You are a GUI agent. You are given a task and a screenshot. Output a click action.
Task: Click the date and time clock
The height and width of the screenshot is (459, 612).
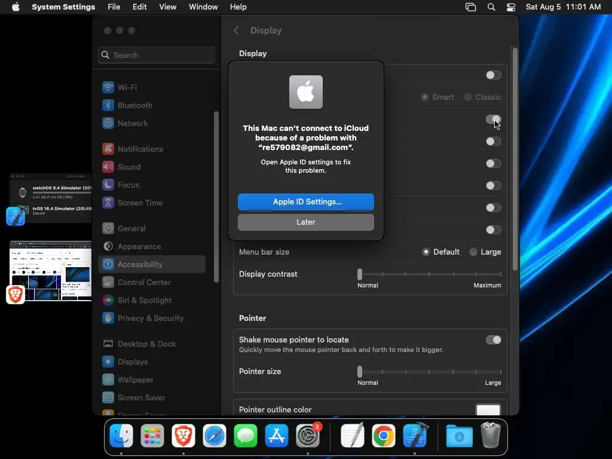pyautogui.click(x=563, y=7)
